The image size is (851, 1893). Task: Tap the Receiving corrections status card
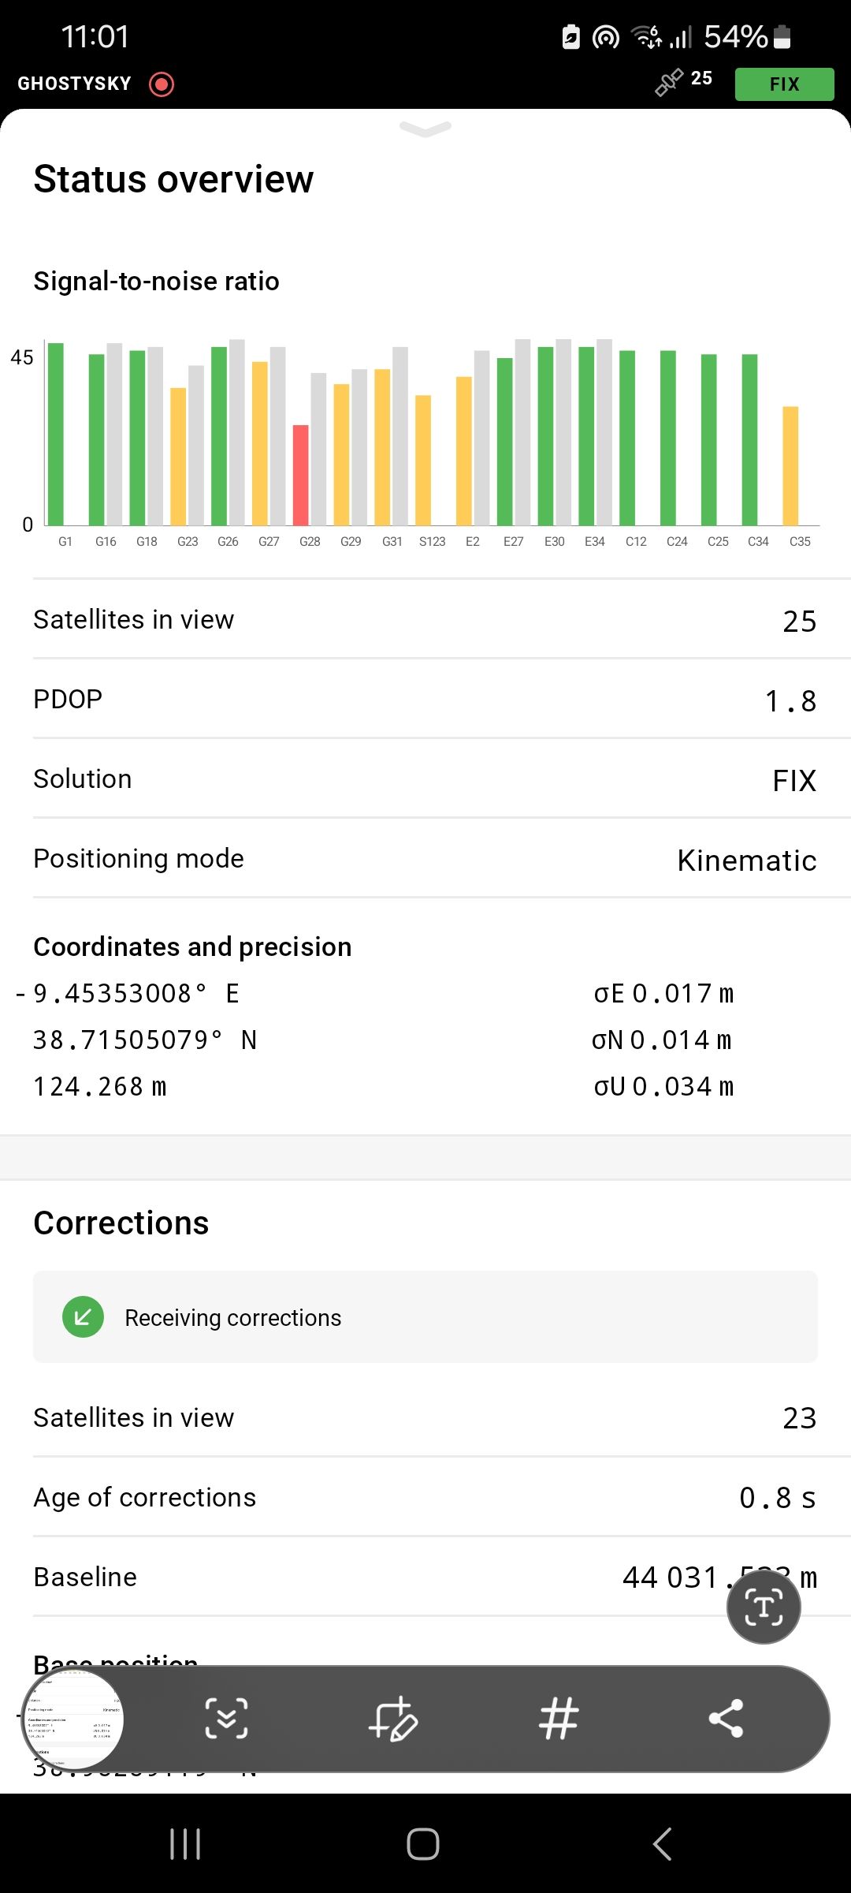point(425,1317)
